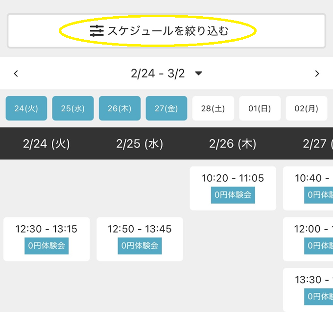
Task: Enable the 28(土) day chip
Action: coord(213,108)
